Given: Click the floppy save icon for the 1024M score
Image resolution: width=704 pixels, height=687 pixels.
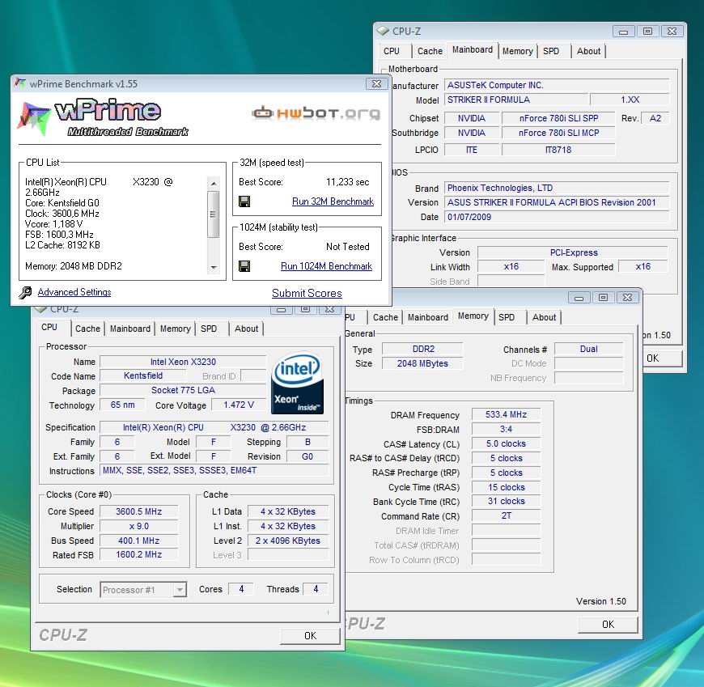Looking at the screenshot, I should (x=244, y=266).
